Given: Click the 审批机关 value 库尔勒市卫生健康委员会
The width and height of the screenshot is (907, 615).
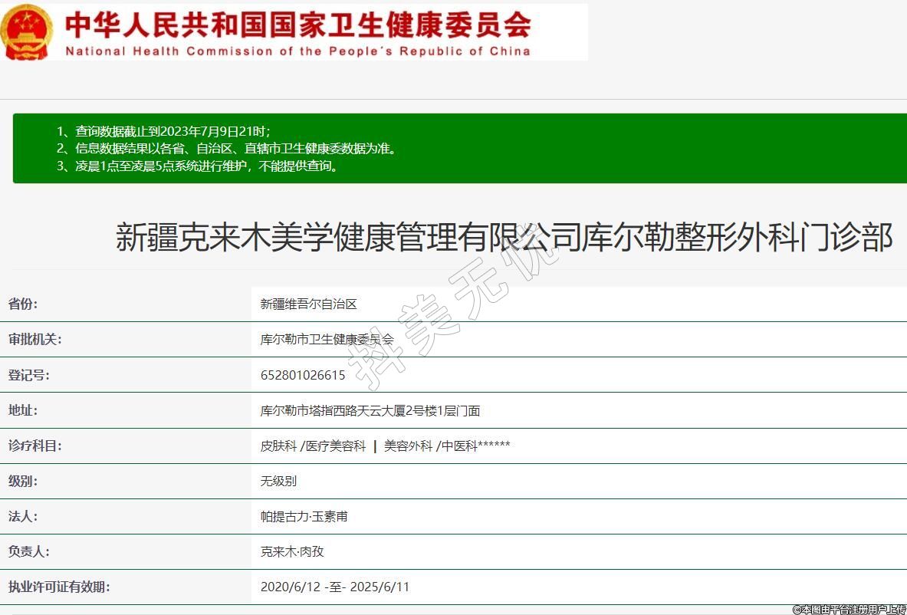Looking at the screenshot, I should (x=327, y=339).
